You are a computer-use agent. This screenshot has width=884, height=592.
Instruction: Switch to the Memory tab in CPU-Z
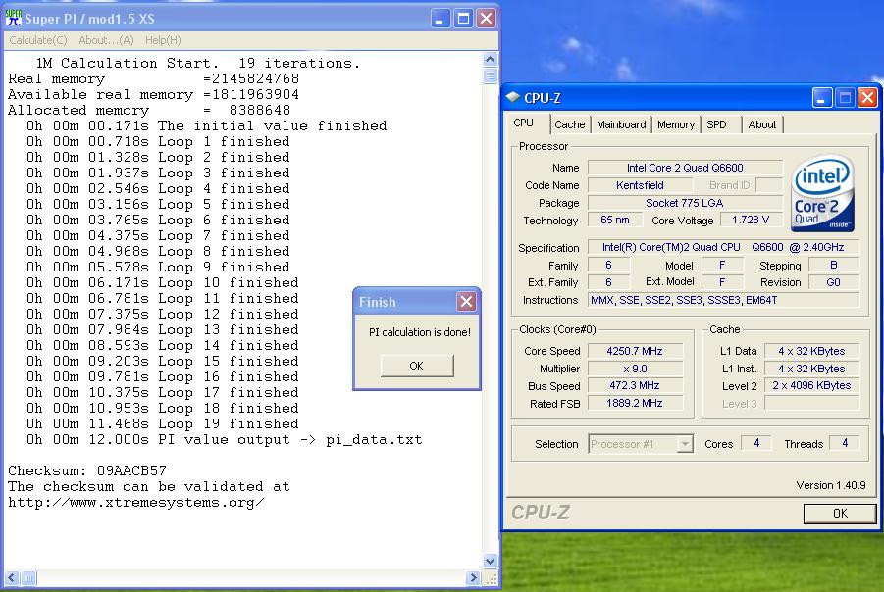[675, 124]
